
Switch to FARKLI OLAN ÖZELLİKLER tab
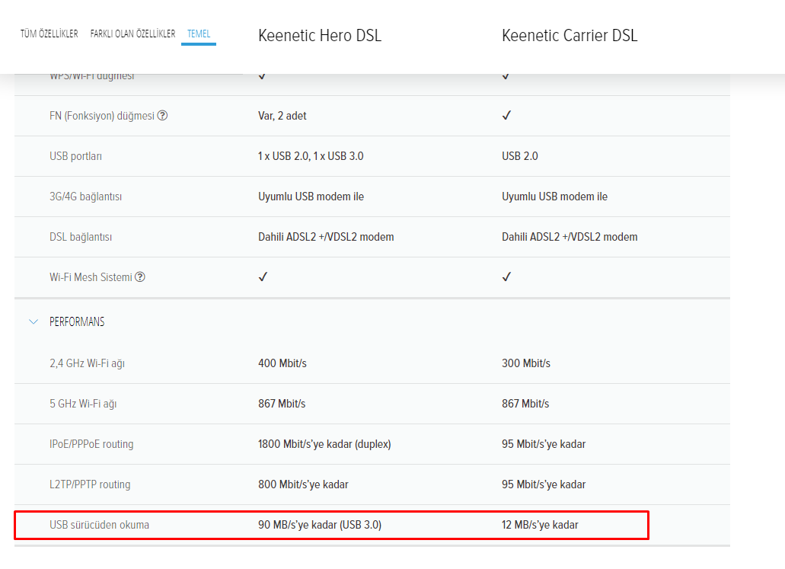coord(132,34)
